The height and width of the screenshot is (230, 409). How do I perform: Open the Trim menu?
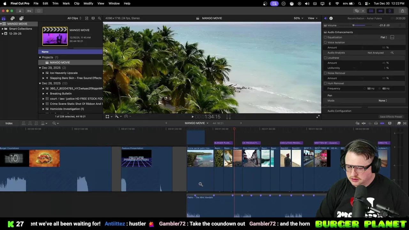(55, 3)
